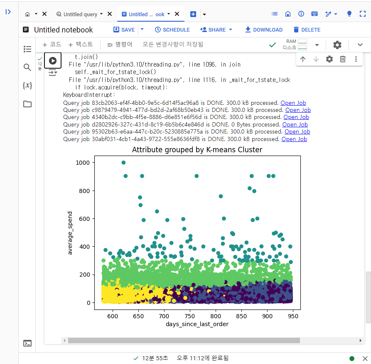Screen dimensions: 371x364
Task: Open notebook settings gear icon
Action: pyautogui.click(x=337, y=45)
